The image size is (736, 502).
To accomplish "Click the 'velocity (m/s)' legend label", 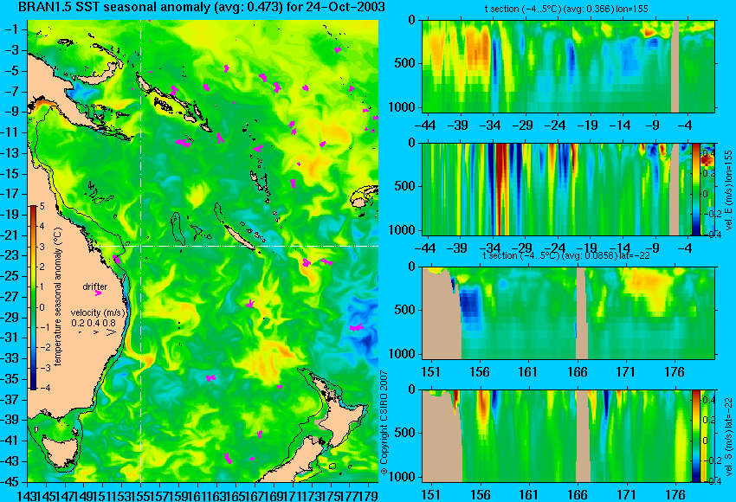I will (98, 313).
